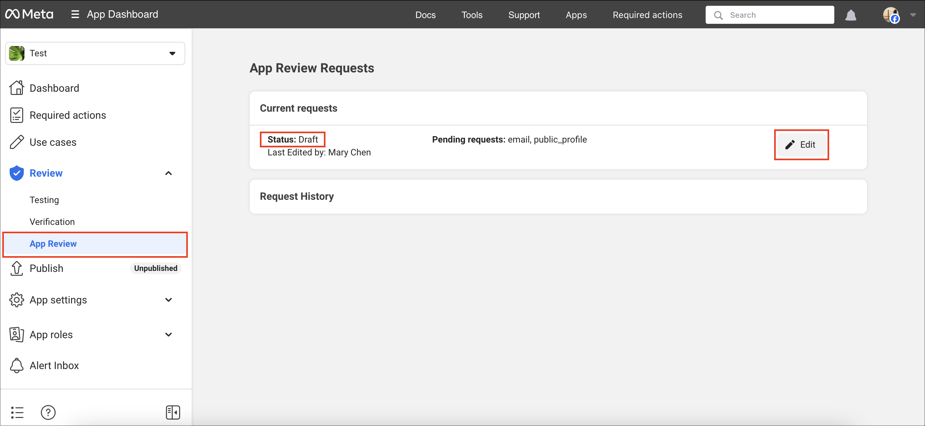Expand the App settings chevron
The image size is (925, 426).
click(x=169, y=300)
